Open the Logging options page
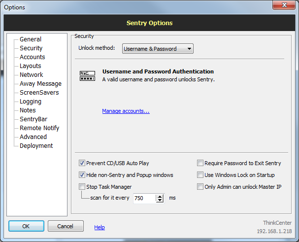 31,102
